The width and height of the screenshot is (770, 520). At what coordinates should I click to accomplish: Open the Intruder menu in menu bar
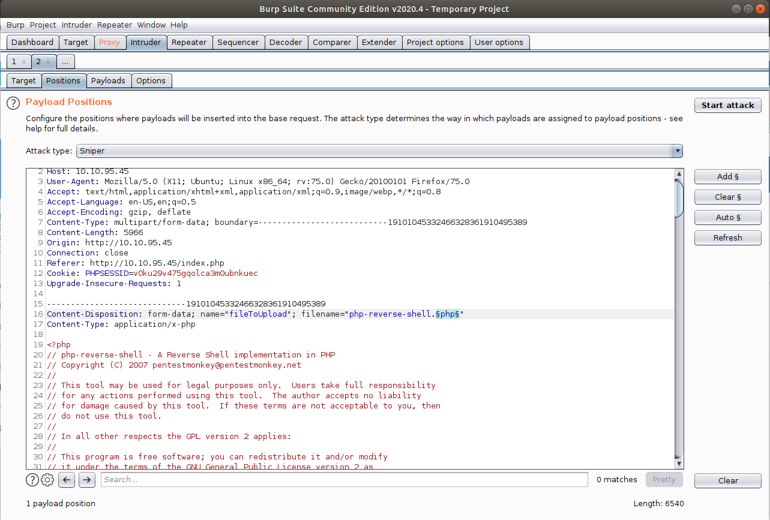tap(77, 25)
